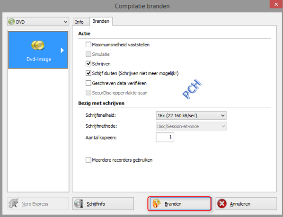
Task: Enable Geschreven data verifiëren
Action: tap(88, 83)
